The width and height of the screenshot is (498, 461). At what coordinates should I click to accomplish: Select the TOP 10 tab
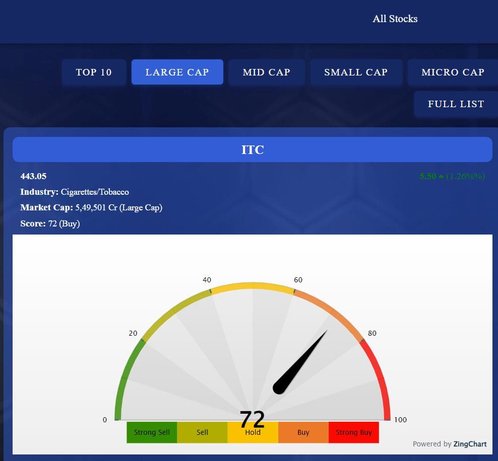pos(94,72)
